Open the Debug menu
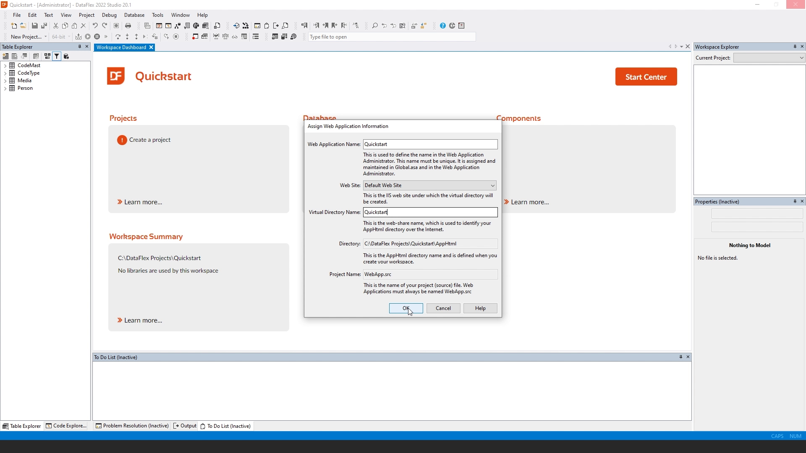806x453 pixels. [109, 15]
